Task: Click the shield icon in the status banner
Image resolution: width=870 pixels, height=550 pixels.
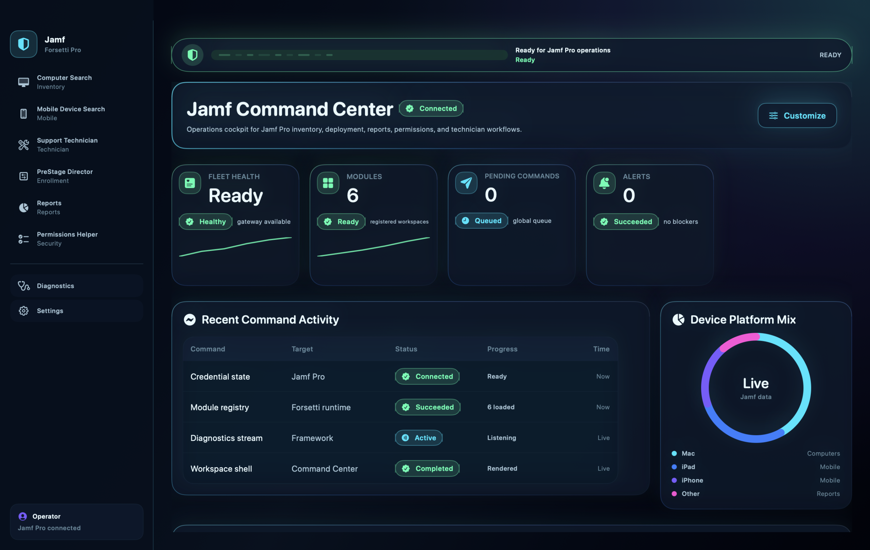Action: pyautogui.click(x=193, y=55)
